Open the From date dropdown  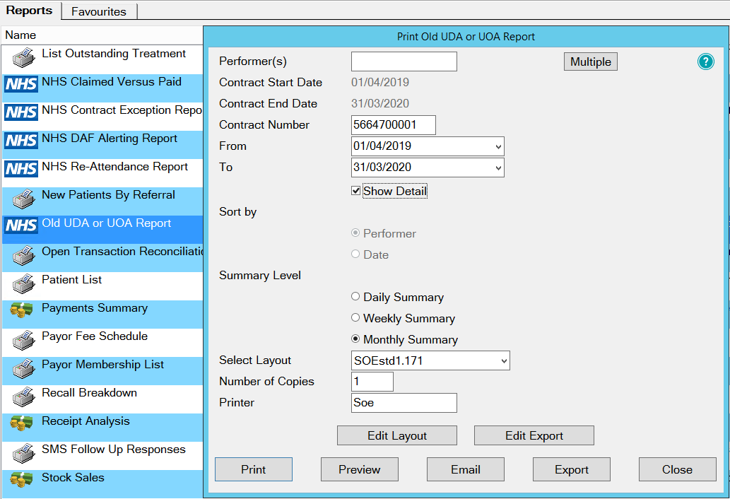pos(499,146)
